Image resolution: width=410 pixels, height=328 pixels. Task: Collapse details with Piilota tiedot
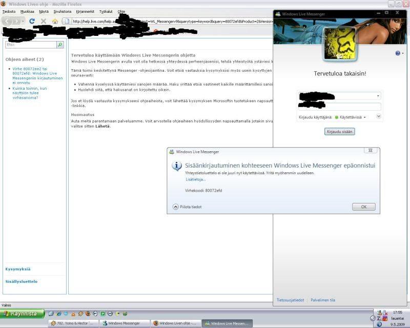(x=187, y=207)
